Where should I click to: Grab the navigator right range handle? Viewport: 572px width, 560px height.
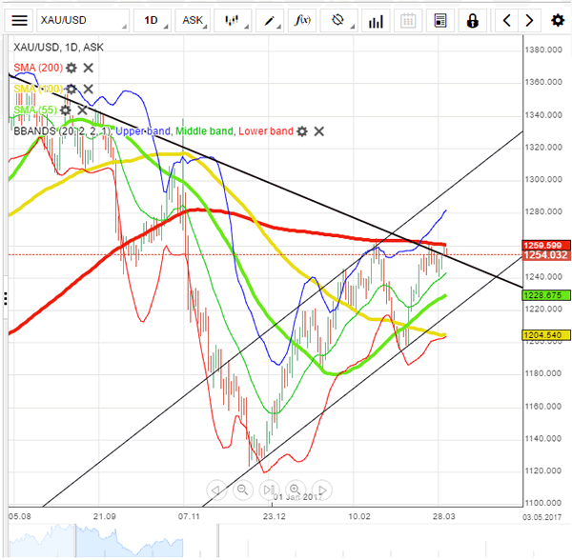click(x=218, y=541)
